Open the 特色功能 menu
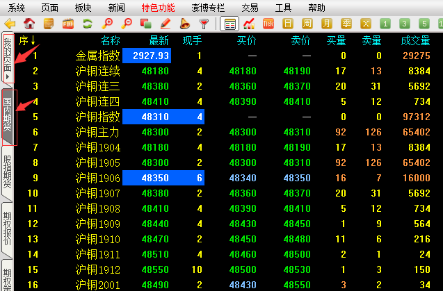Image resolution: width=443 pixels, height=291 pixels. tap(158, 8)
